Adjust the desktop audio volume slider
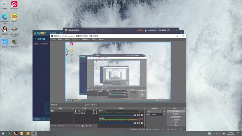This screenshot has width=242, height=136. [x=117, y=123]
